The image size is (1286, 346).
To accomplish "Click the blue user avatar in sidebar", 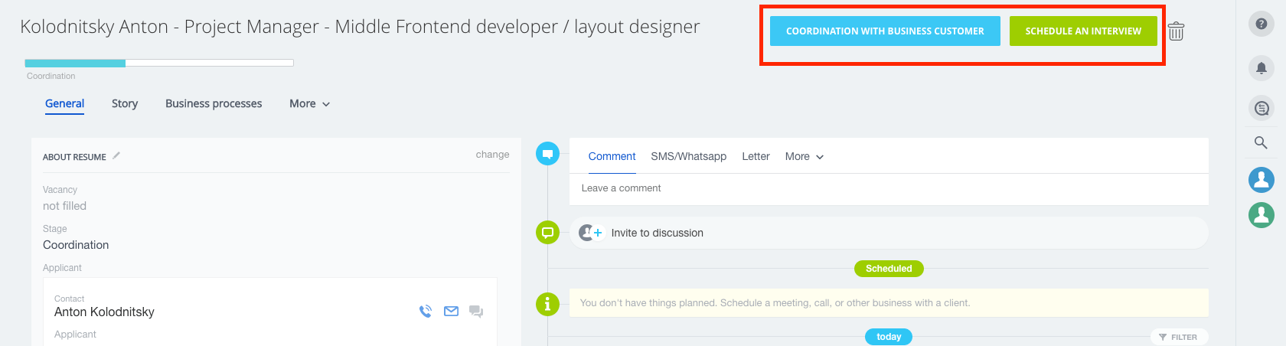I will (x=1262, y=180).
